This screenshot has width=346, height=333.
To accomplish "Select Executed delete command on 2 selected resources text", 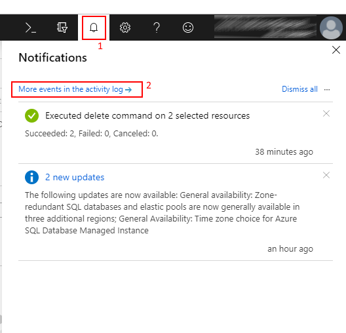I will tap(147, 115).
